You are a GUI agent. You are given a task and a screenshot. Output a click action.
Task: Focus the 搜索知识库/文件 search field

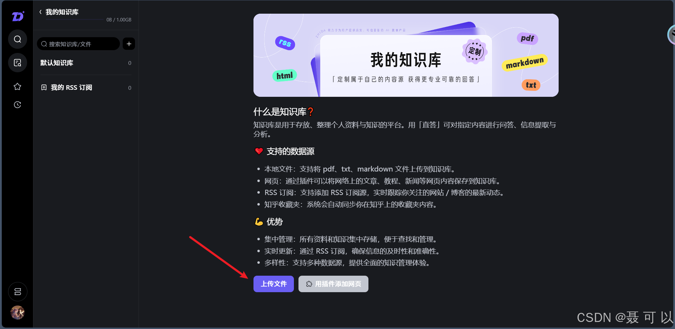(x=78, y=44)
